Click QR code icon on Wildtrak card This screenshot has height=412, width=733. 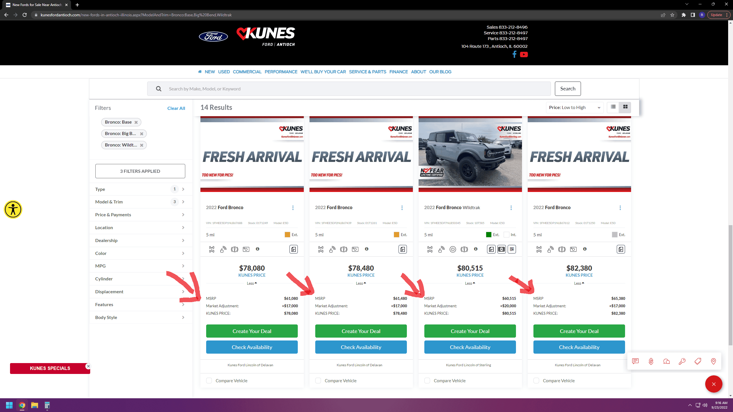click(512, 249)
